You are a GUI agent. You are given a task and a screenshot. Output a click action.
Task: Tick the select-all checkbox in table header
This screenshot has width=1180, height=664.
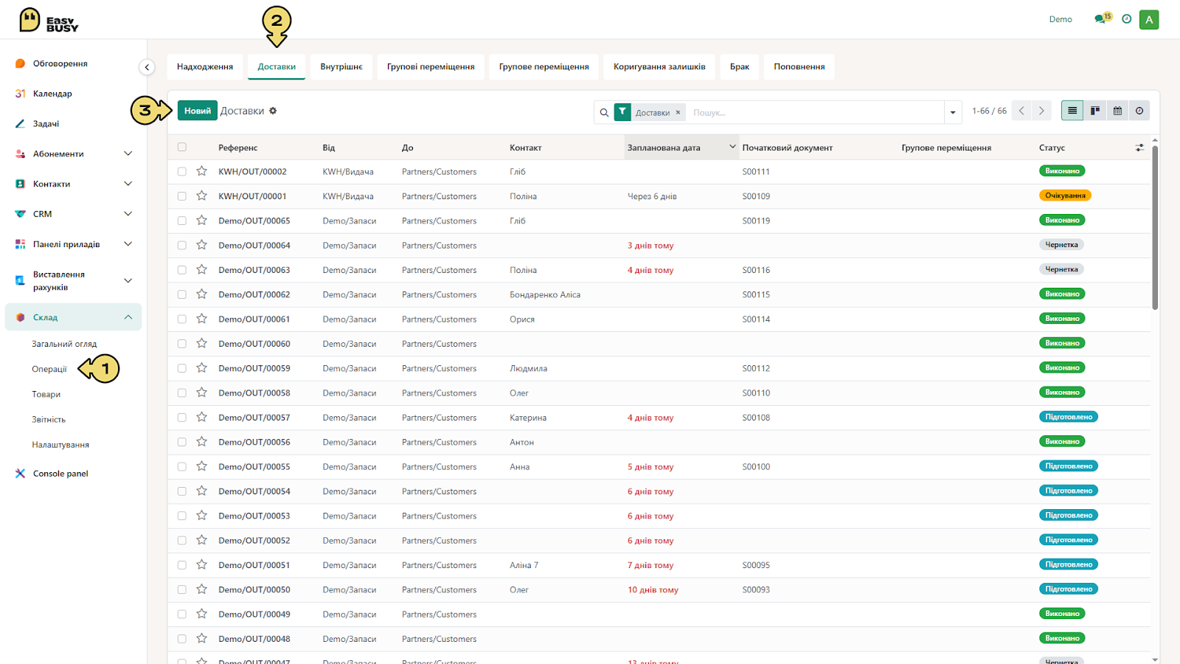[181, 147]
